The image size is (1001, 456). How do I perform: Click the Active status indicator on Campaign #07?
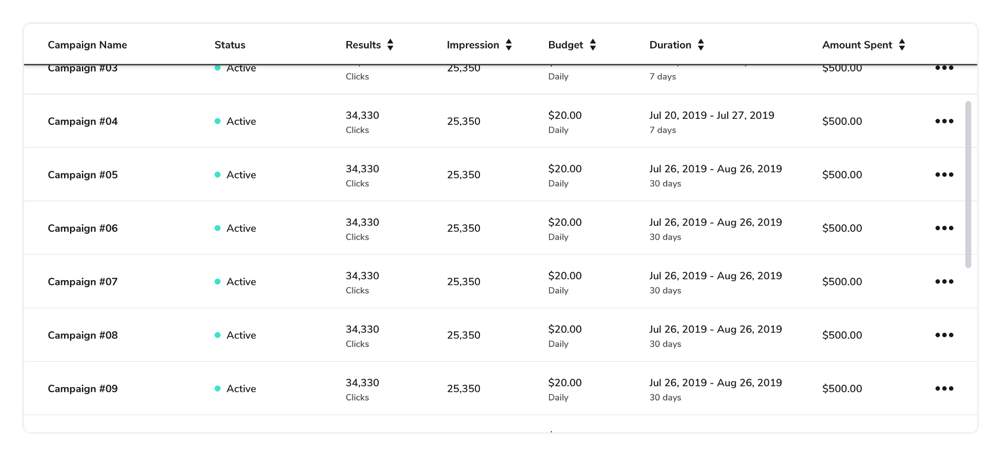coord(218,282)
